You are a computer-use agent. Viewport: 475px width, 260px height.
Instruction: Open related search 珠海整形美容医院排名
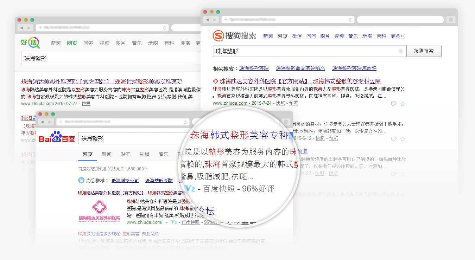300,68
